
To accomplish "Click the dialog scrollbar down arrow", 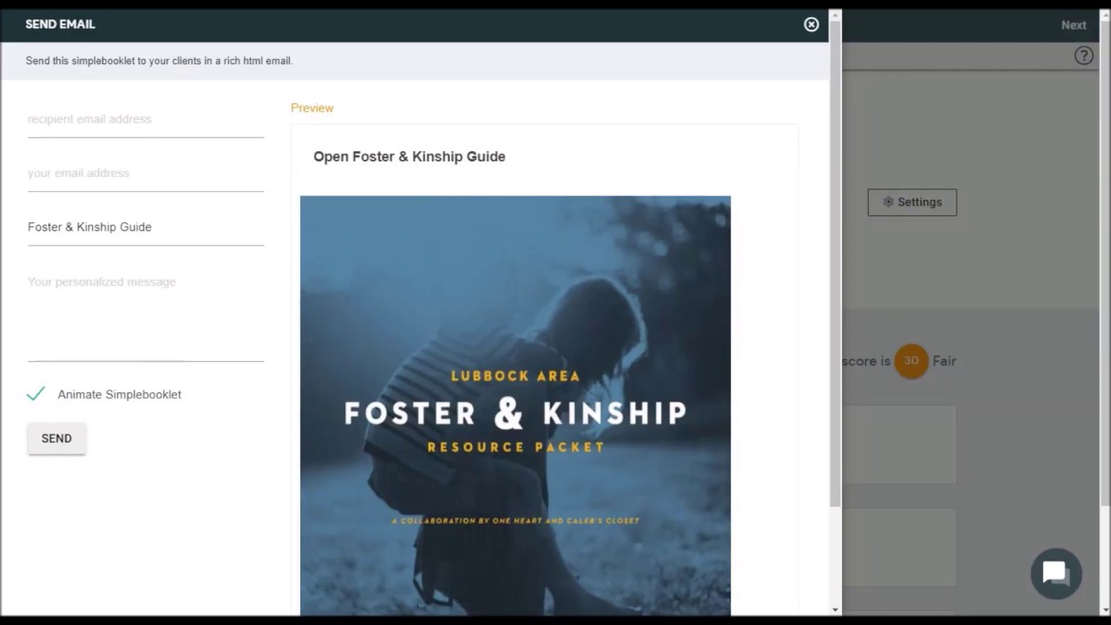I will tap(835, 609).
